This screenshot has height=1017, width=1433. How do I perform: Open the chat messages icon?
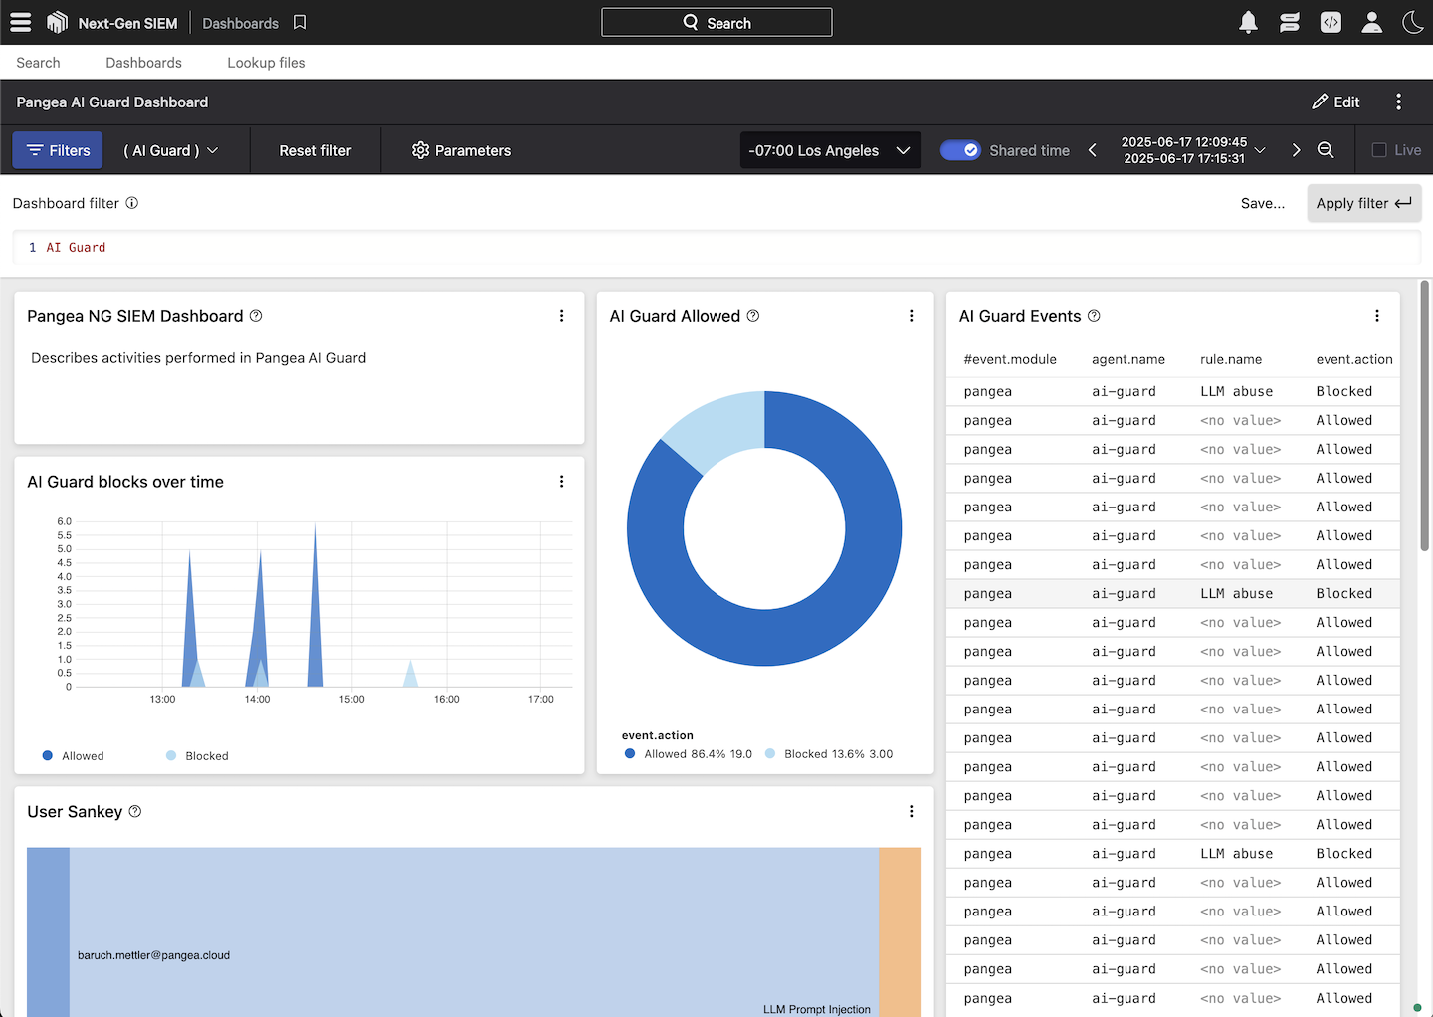tap(1290, 22)
